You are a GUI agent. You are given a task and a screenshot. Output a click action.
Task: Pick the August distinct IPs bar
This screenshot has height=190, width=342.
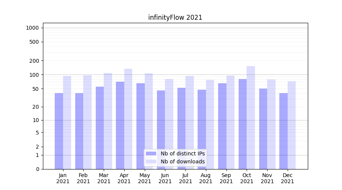(202, 129)
